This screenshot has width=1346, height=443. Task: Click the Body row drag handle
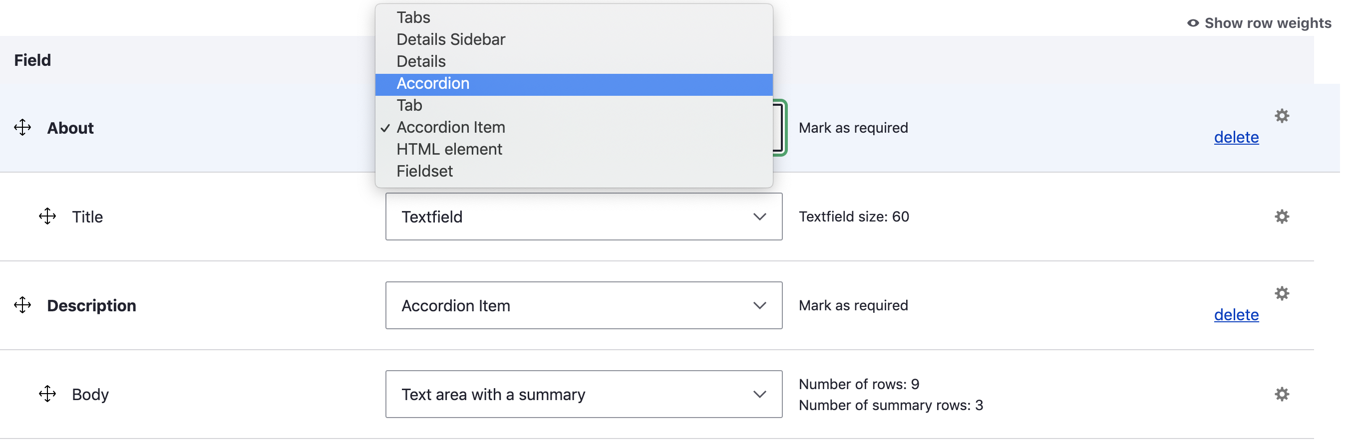[47, 394]
